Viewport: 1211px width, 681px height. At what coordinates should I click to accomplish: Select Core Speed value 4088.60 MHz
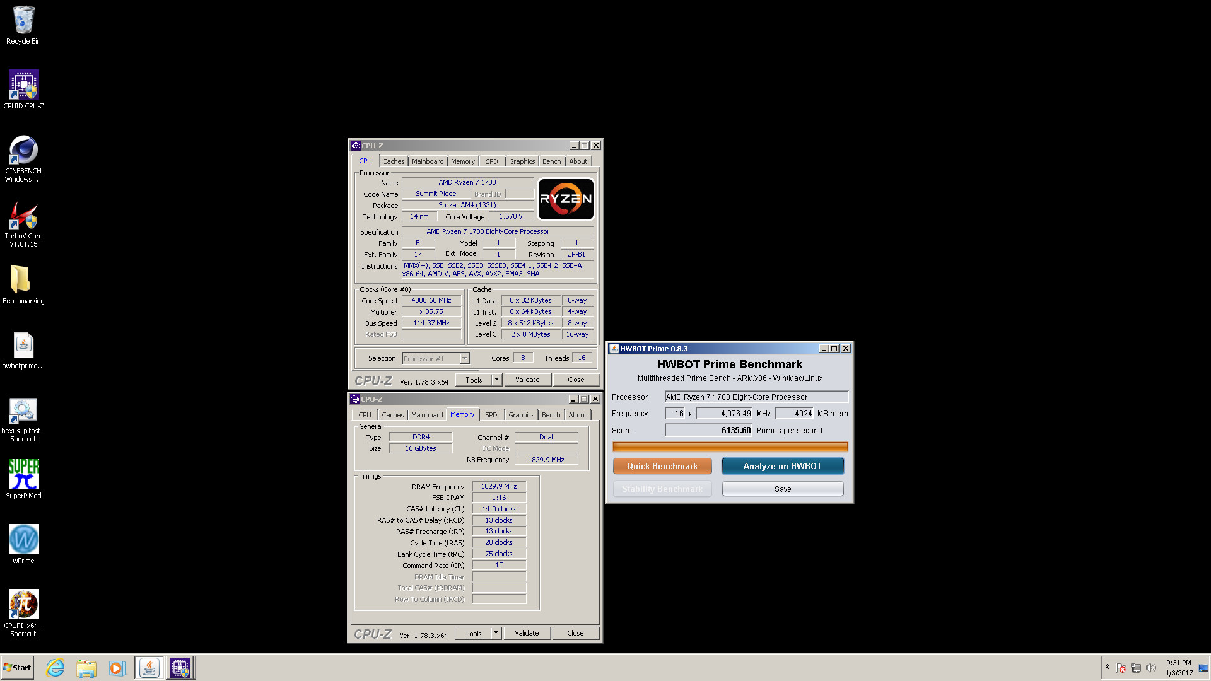431,301
